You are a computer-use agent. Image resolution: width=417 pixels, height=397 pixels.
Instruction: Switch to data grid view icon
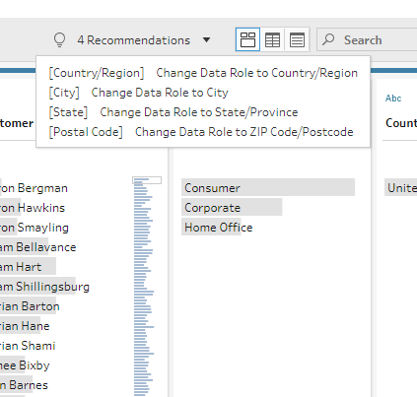click(272, 39)
